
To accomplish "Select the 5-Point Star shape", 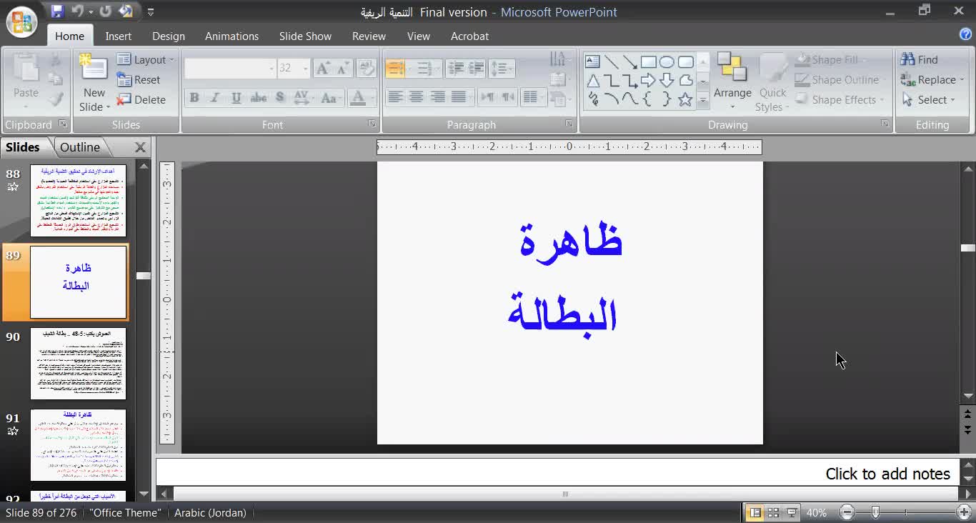I will (x=685, y=99).
